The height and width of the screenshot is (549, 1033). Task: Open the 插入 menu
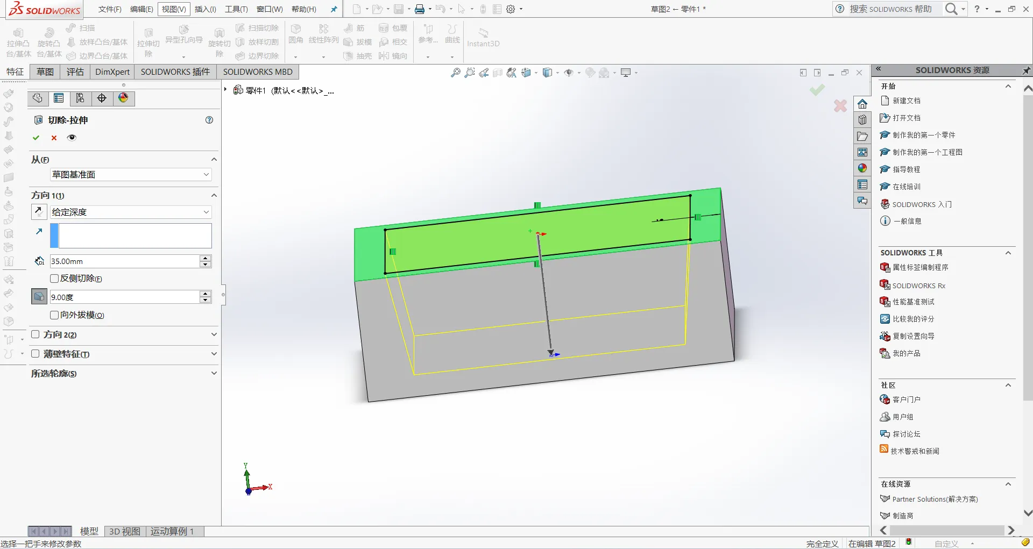205,9
